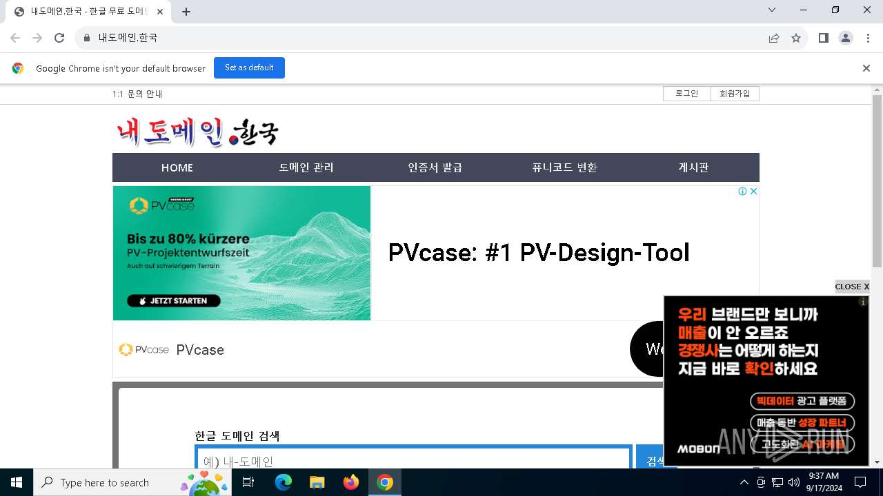Open the notification center icon

coord(860,482)
